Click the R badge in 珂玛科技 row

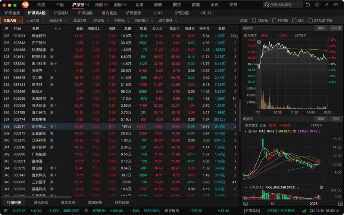tap(51, 57)
